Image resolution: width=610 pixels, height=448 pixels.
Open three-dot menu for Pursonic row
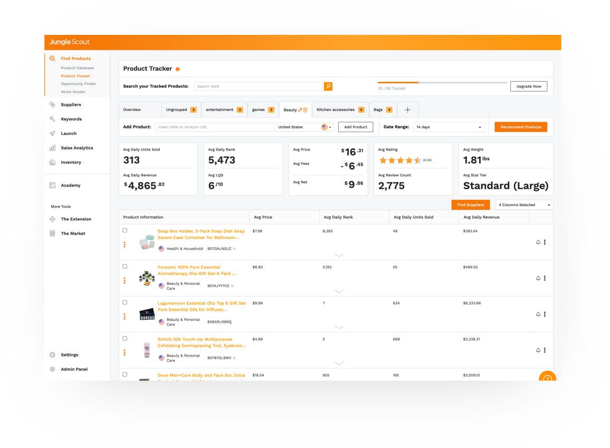[545, 278]
